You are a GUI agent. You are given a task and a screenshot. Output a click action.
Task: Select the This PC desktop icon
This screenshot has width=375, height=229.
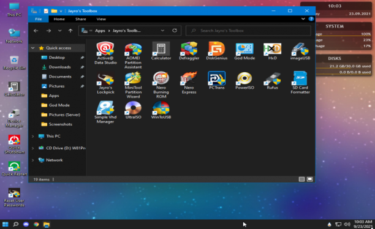(x=14, y=10)
